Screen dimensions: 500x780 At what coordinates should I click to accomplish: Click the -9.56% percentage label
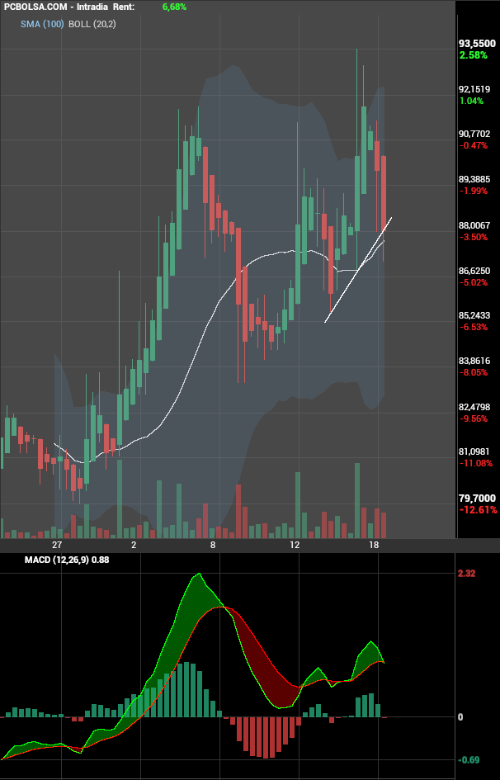coord(473,418)
